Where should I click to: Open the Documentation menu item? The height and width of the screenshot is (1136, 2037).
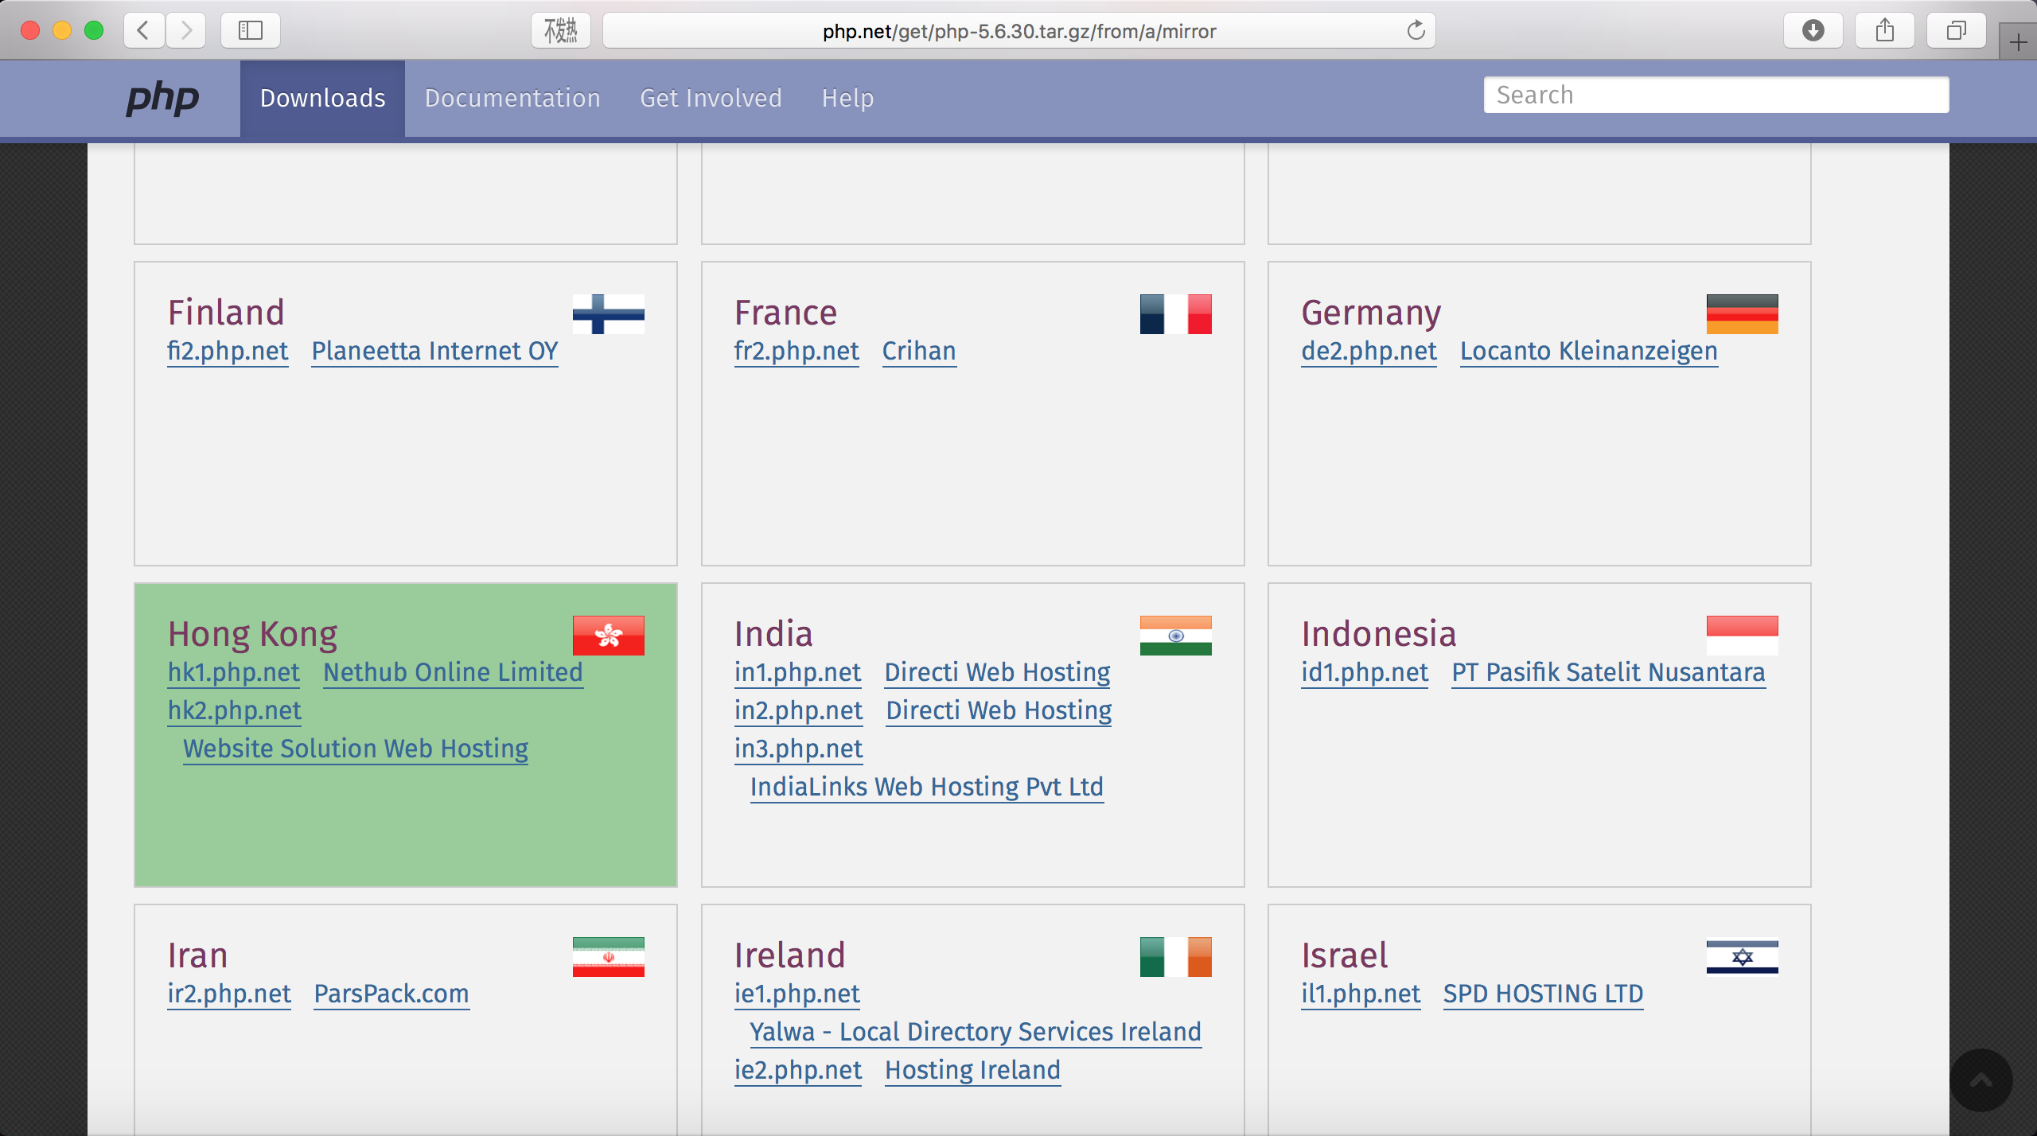point(512,98)
